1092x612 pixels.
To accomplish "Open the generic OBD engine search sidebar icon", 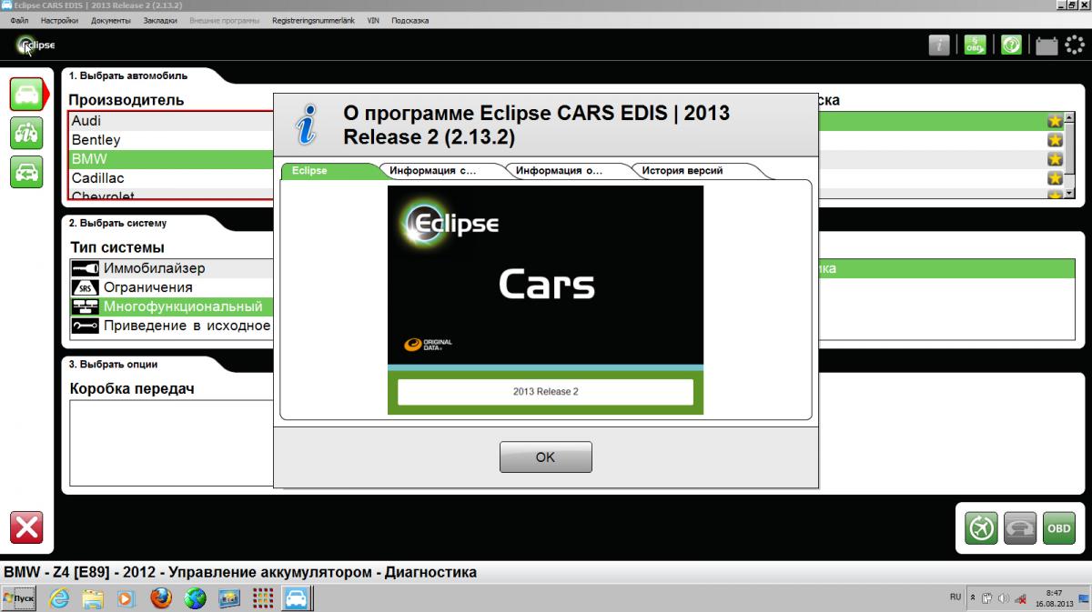I will pyautogui.click(x=26, y=133).
